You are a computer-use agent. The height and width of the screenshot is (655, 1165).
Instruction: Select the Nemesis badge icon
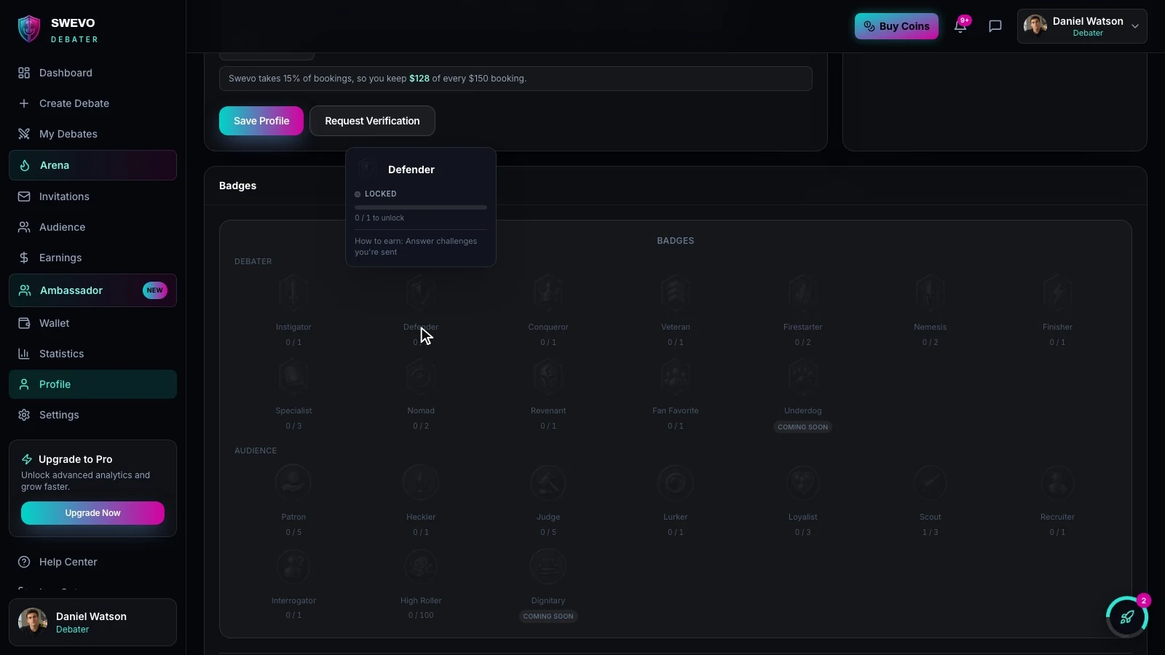(931, 293)
